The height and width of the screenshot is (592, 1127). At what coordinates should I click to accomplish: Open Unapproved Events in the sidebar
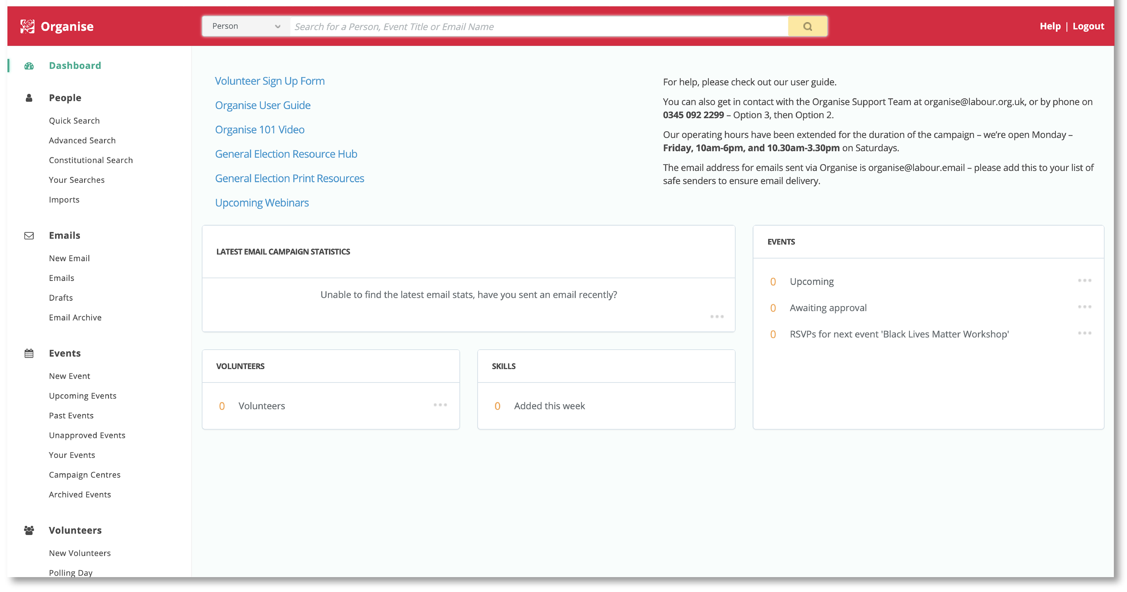(x=87, y=435)
